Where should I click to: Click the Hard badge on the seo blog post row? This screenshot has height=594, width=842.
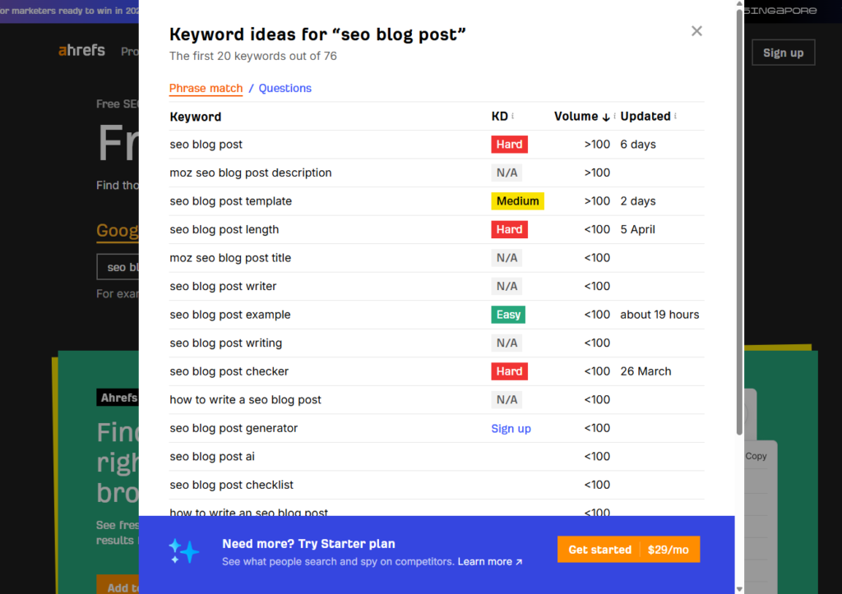point(509,144)
